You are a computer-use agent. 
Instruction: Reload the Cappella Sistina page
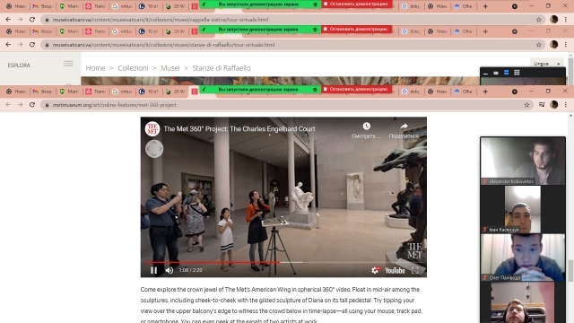(x=32, y=20)
